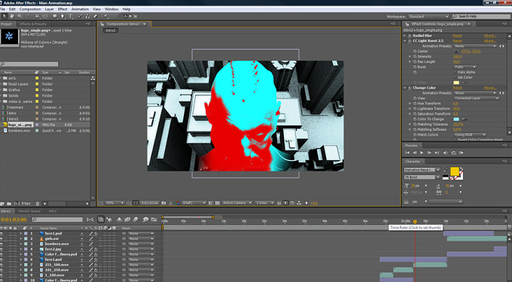This screenshot has height=282, width=512.
Task: Click About link for Change Color effect
Action: 490,88
